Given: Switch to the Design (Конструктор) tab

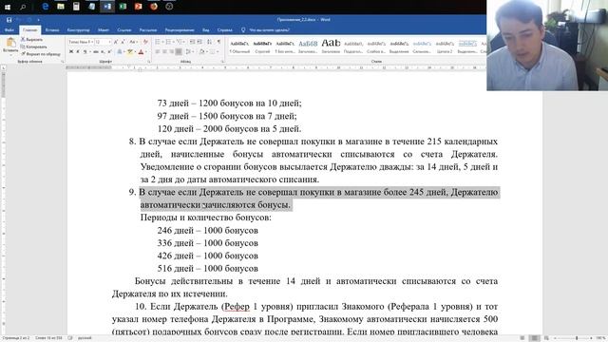Looking at the screenshot, I should (x=78, y=29).
